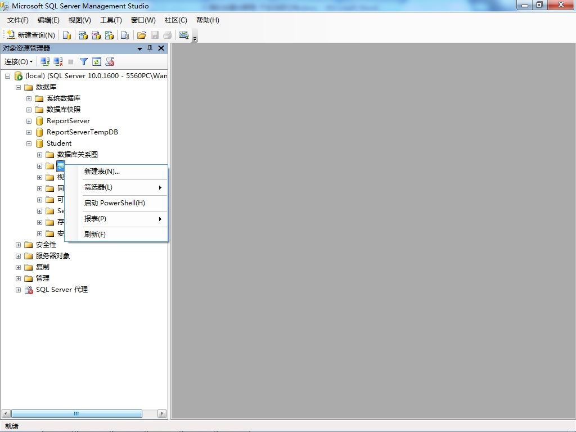
Task: Click the Stop square icon in Object Explorer
Action: tap(71, 62)
